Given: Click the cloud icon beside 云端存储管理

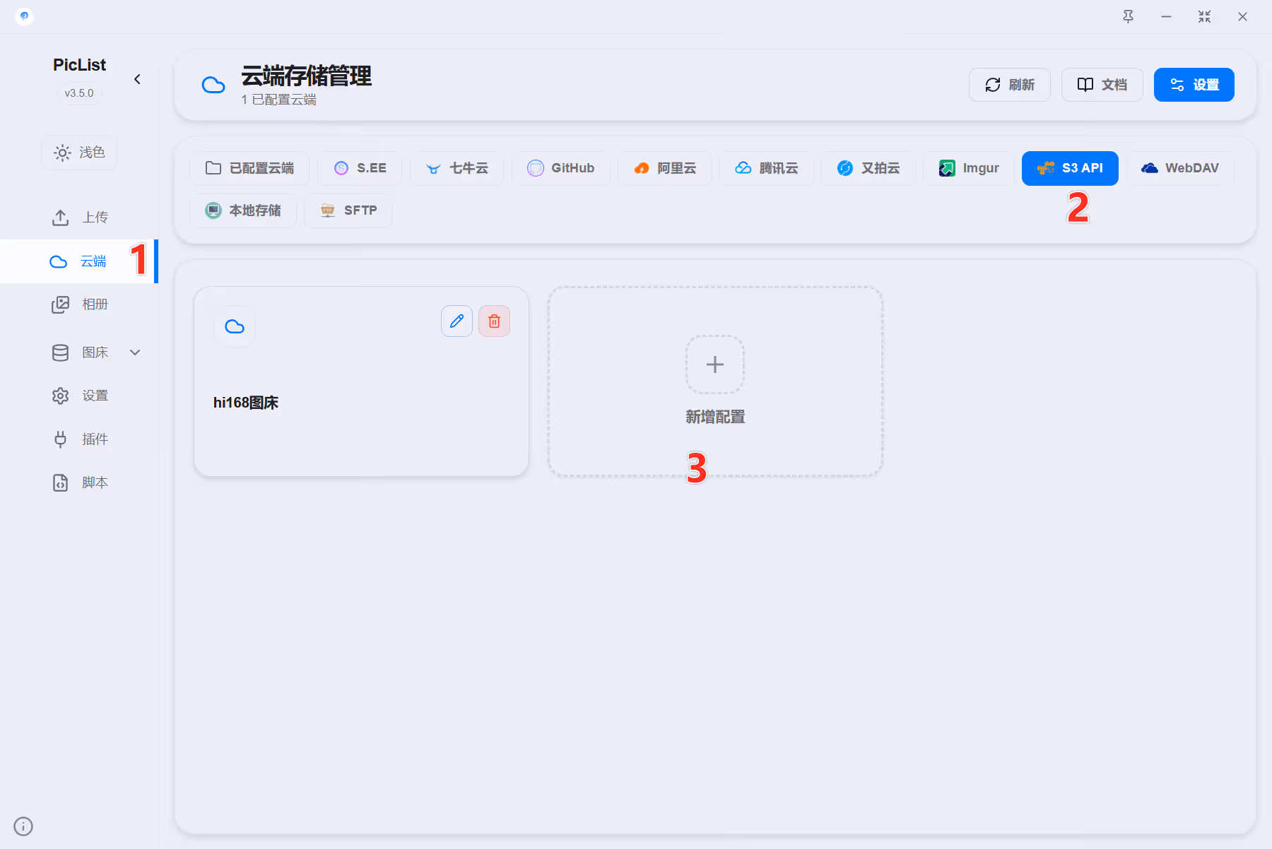Looking at the screenshot, I should pyautogui.click(x=213, y=85).
